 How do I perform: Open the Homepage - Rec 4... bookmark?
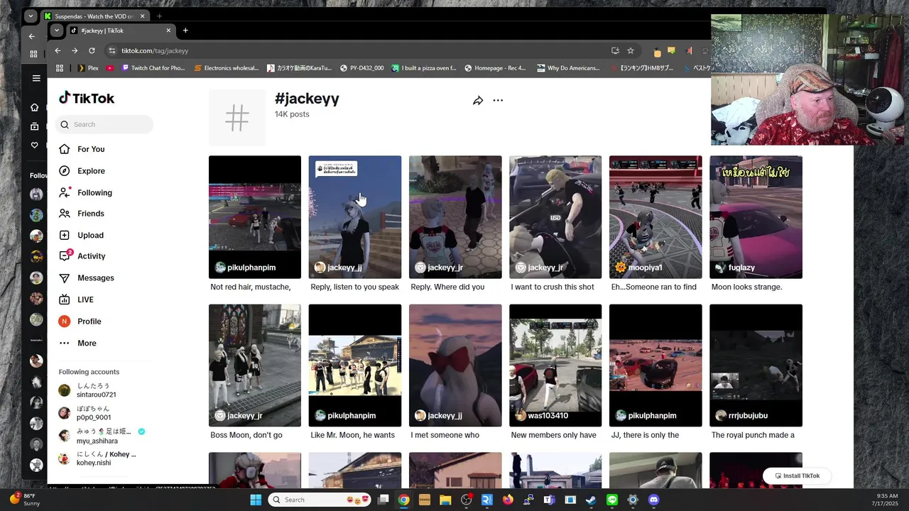[x=495, y=68]
